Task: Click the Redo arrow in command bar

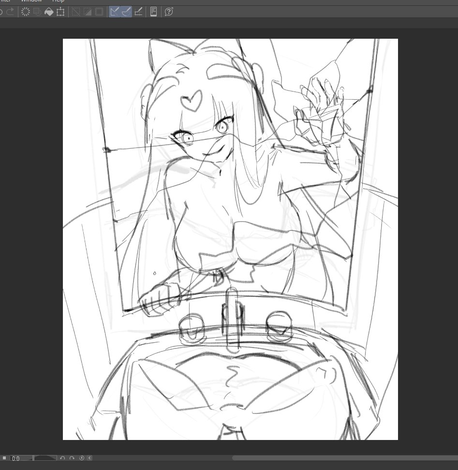Action: click(x=11, y=12)
